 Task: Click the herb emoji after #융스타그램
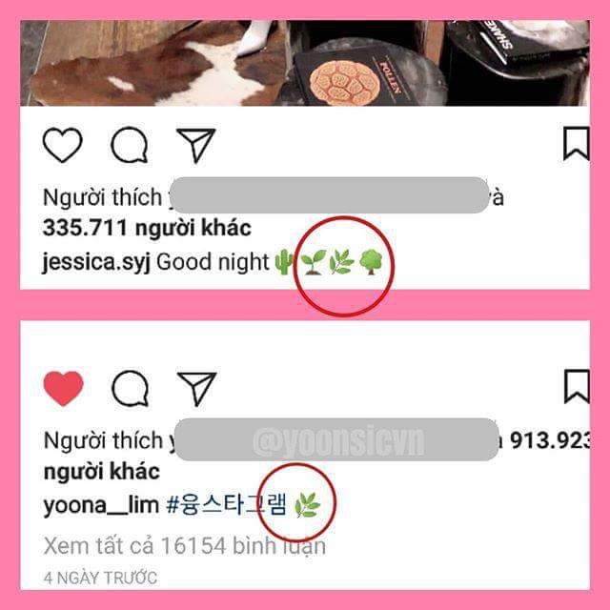coord(308,505)
